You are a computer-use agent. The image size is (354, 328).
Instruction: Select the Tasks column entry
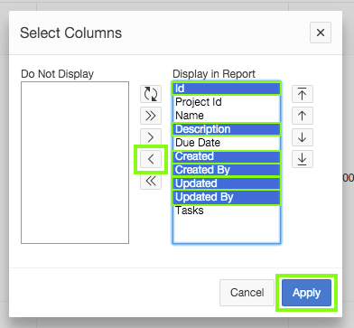[227, 211]
